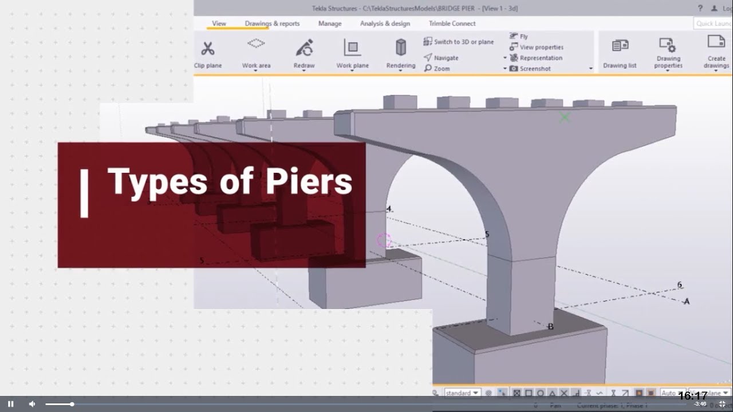The image size is (733, 412).
Task: Expand the Redraw dropdown arrow
Action: coord(304,72)
